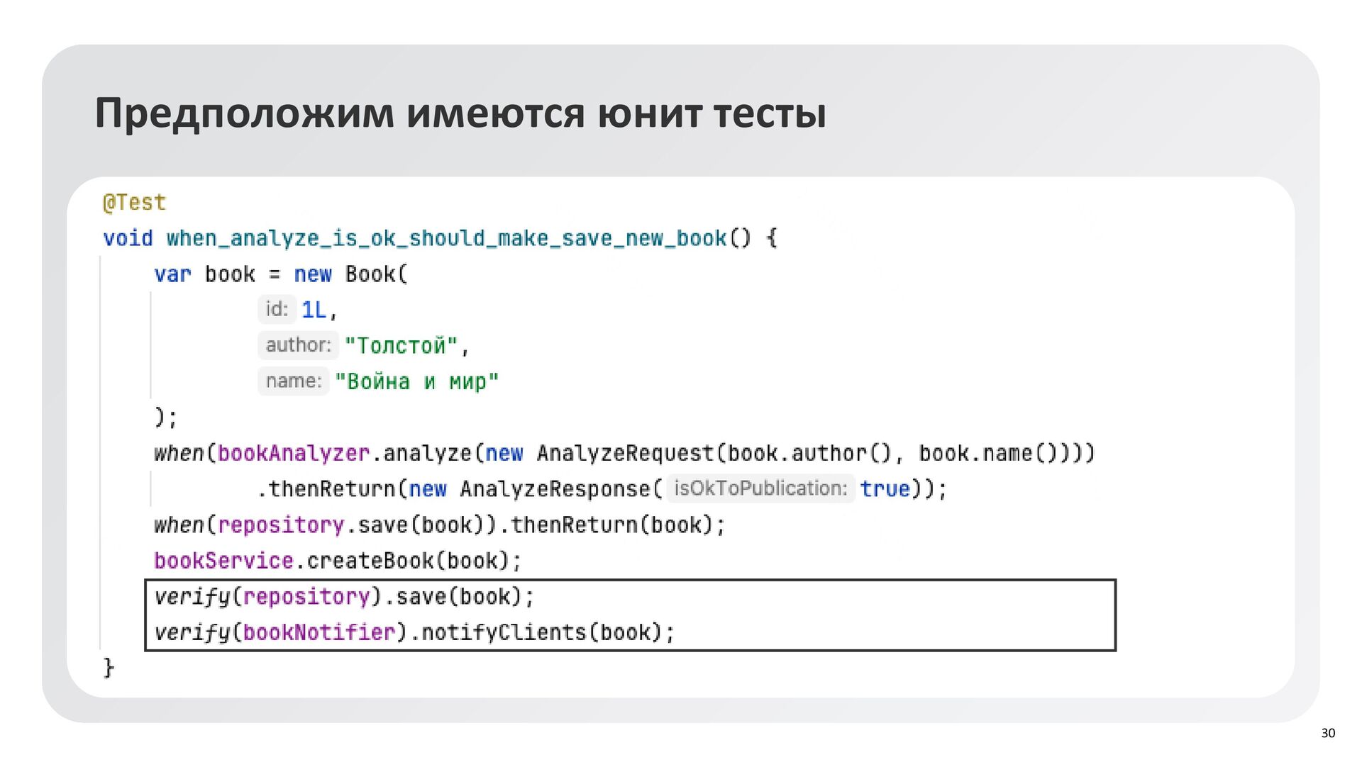This screenshot has width=1362, height=767.
Task: Click the string "Война и мир"
Action: click(417, 382)
